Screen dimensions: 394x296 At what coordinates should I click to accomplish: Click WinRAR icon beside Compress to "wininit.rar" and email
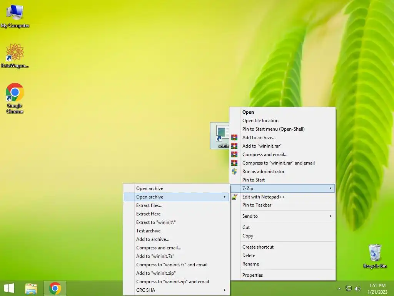click(234, 163)
